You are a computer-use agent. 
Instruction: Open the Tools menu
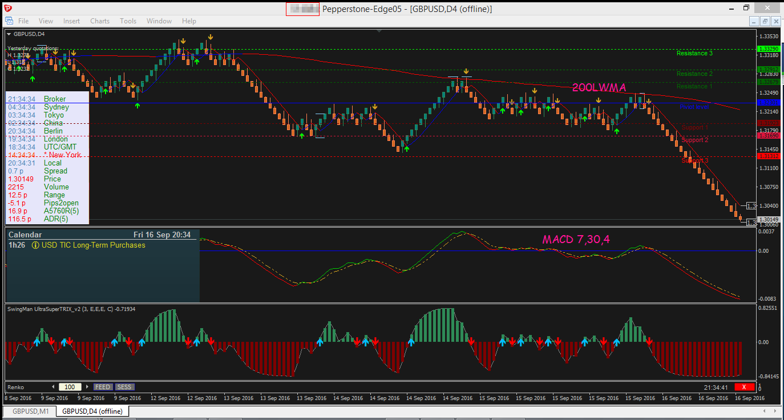coord(128,21)
